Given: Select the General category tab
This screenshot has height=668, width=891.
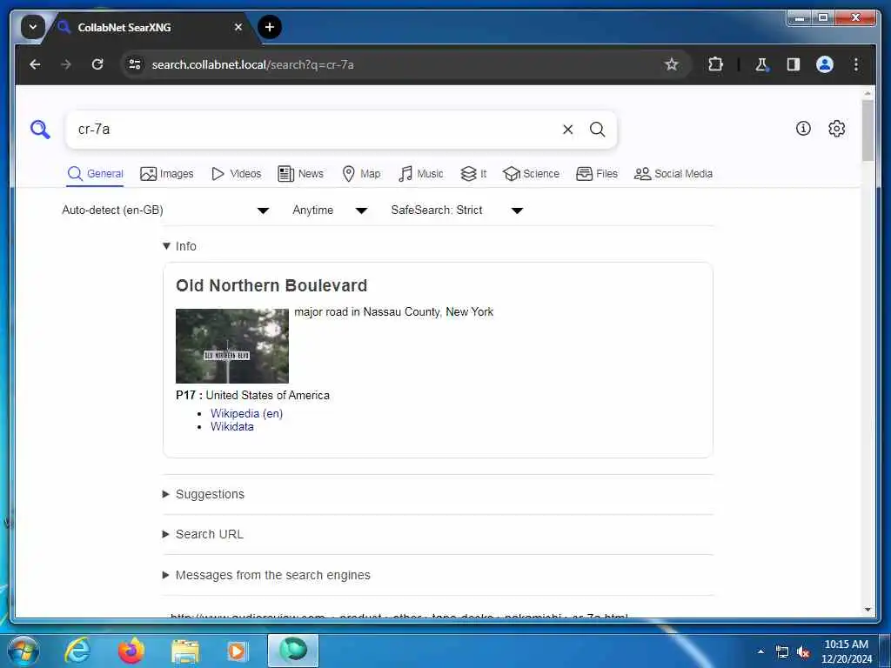Looking at the screenshot, I should [x=96, y=174].
